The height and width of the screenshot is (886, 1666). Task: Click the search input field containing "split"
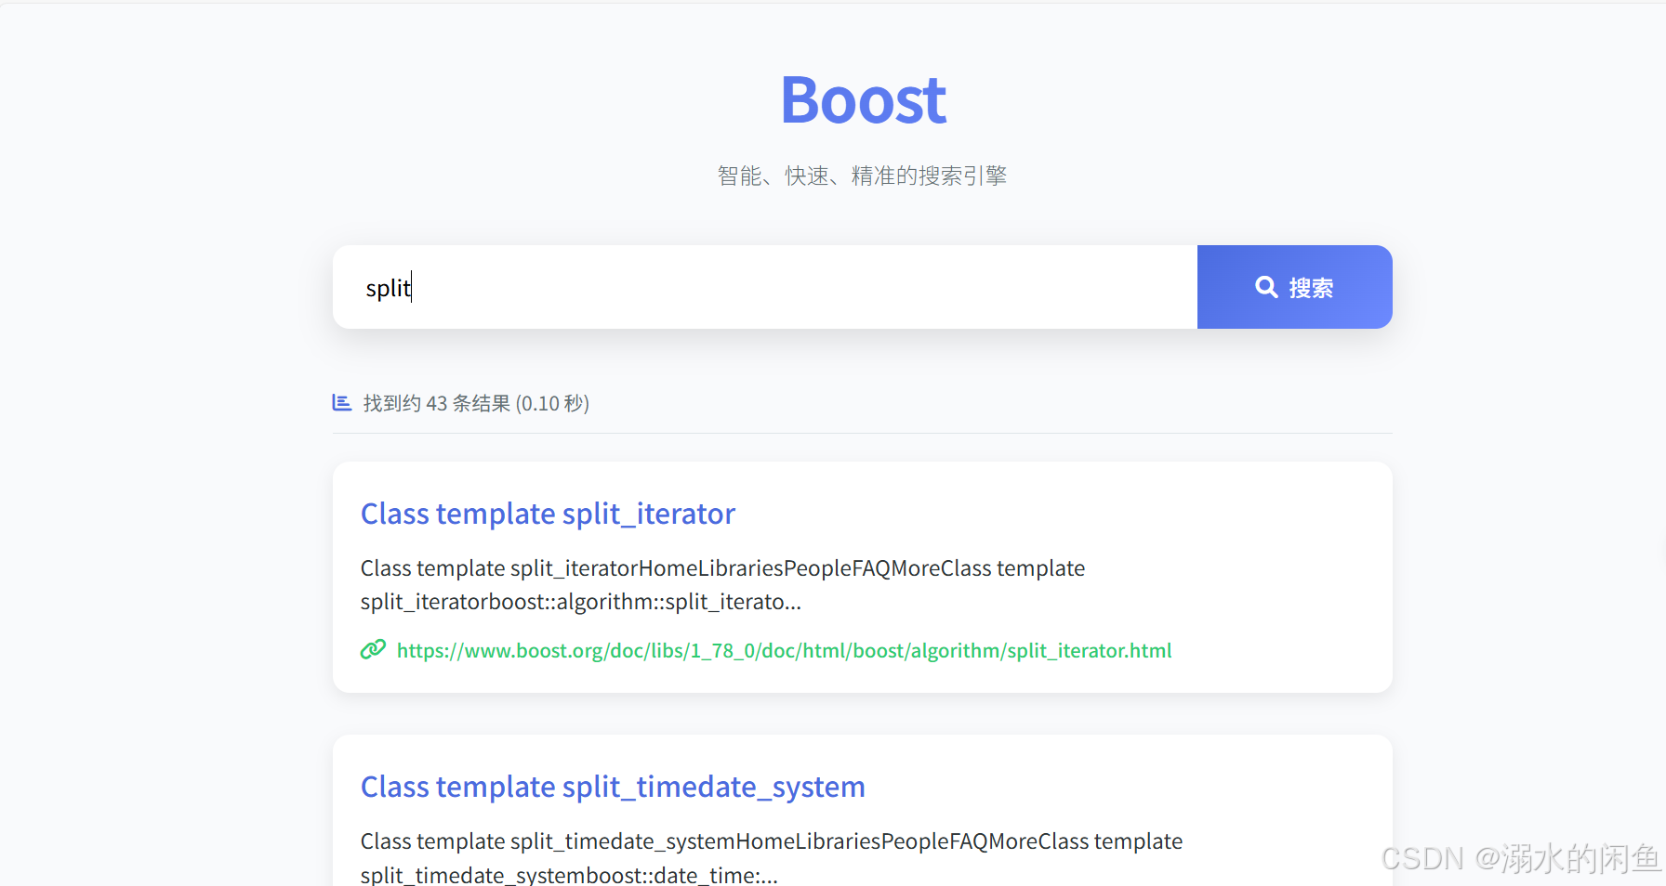tap(764, 287)
